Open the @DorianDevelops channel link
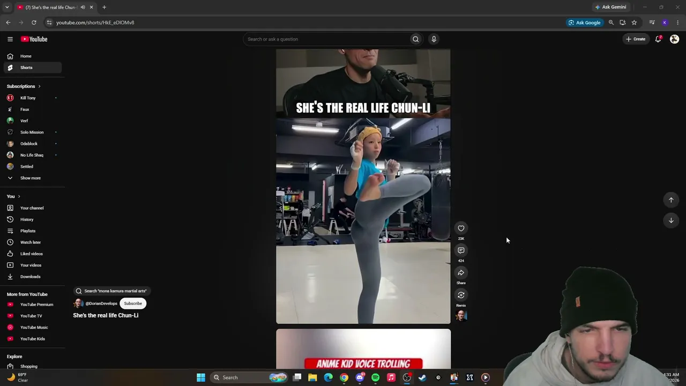686x386 pixels. 101,303
